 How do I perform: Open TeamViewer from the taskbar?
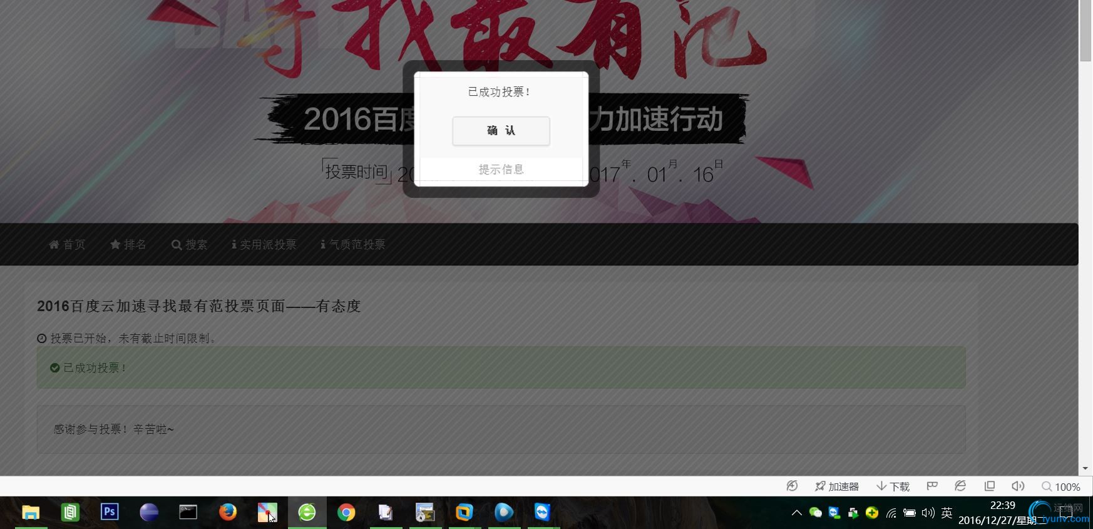point(543,513)
